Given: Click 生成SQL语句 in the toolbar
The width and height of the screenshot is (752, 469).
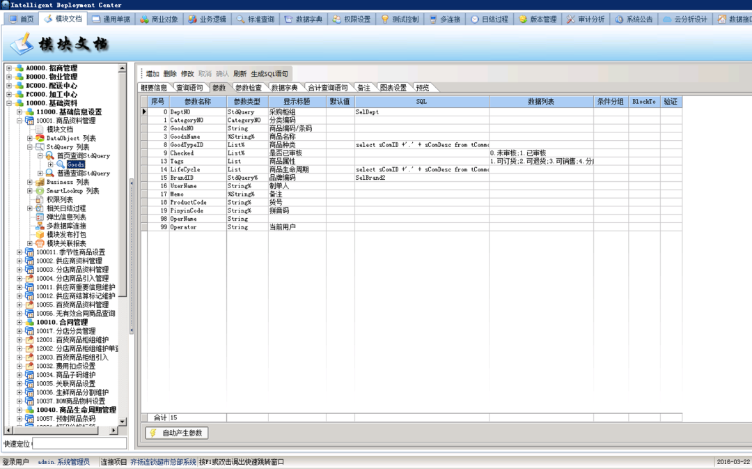Looking at the screenshot, I should tap(269, 73).
